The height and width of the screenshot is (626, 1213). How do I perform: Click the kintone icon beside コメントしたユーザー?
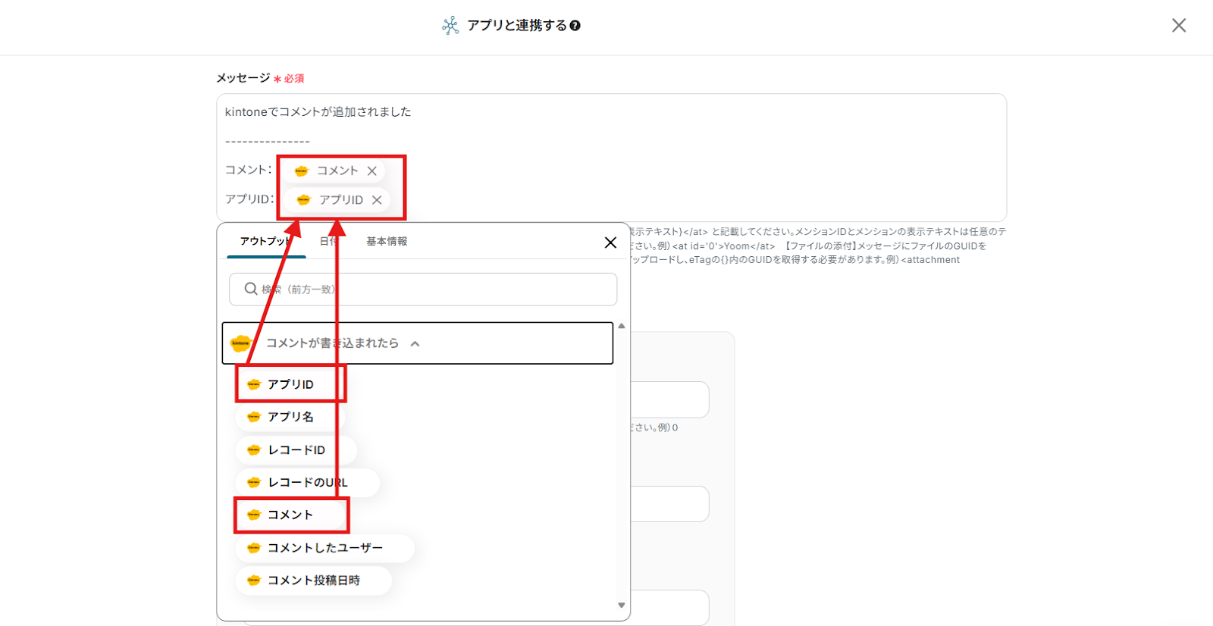click(254, 548)
